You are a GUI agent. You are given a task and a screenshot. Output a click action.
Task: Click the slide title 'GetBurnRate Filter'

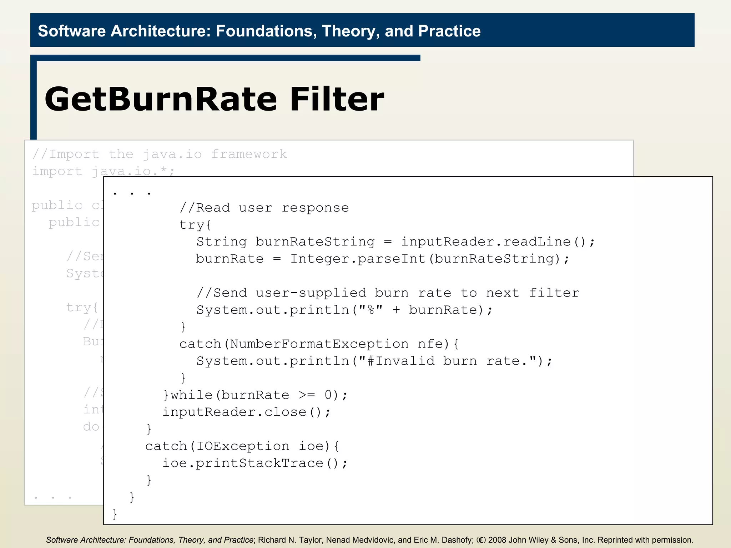[x=215, y=99]
